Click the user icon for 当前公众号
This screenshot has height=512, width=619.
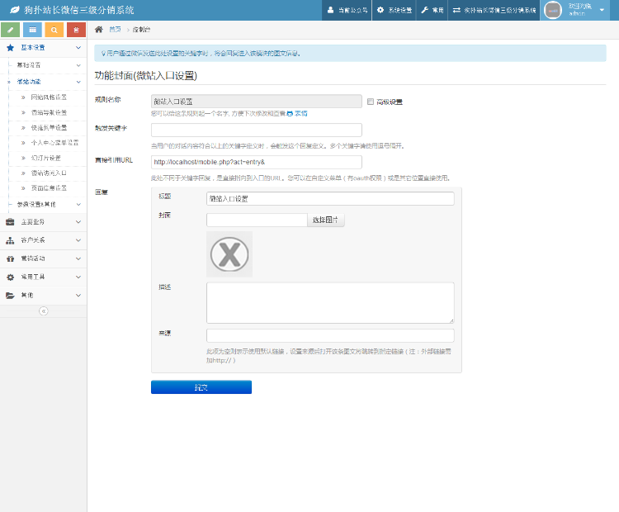coord(330,10)
